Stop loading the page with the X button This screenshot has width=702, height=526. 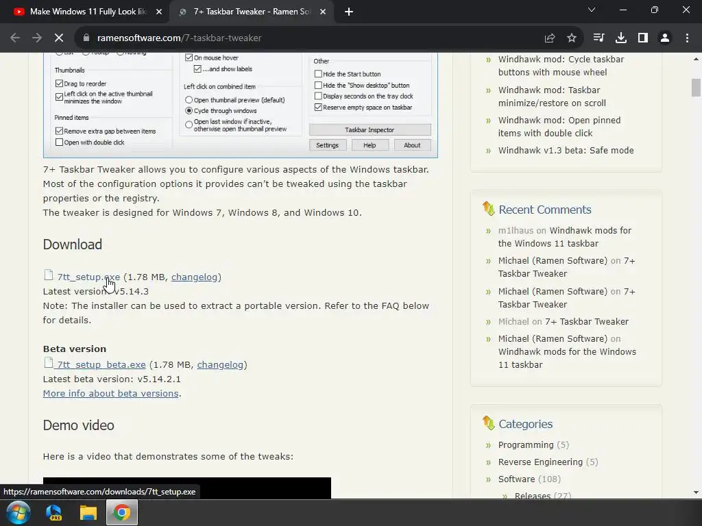pos(59,38)
